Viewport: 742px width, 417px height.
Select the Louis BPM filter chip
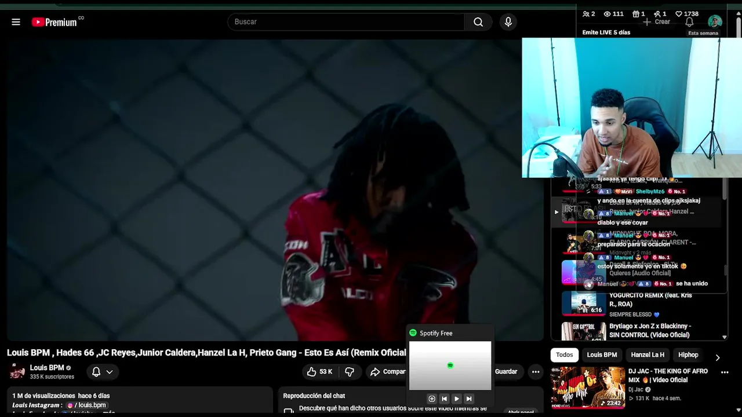click(x=602, y=355)
